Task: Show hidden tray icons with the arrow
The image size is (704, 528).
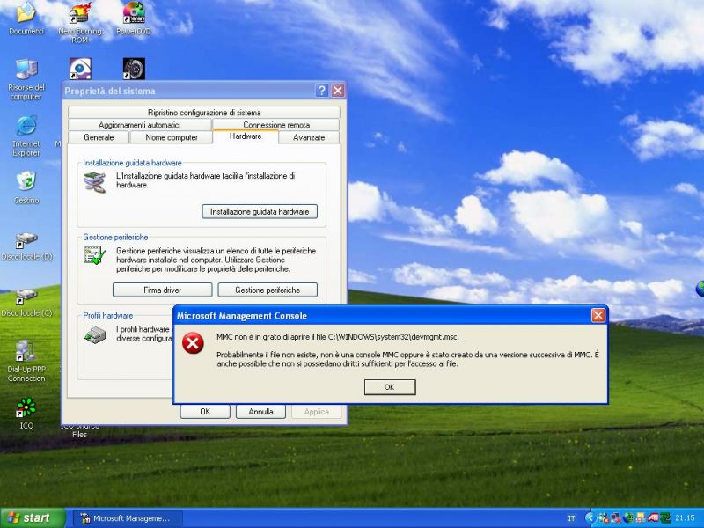Action: pos(590,518)
